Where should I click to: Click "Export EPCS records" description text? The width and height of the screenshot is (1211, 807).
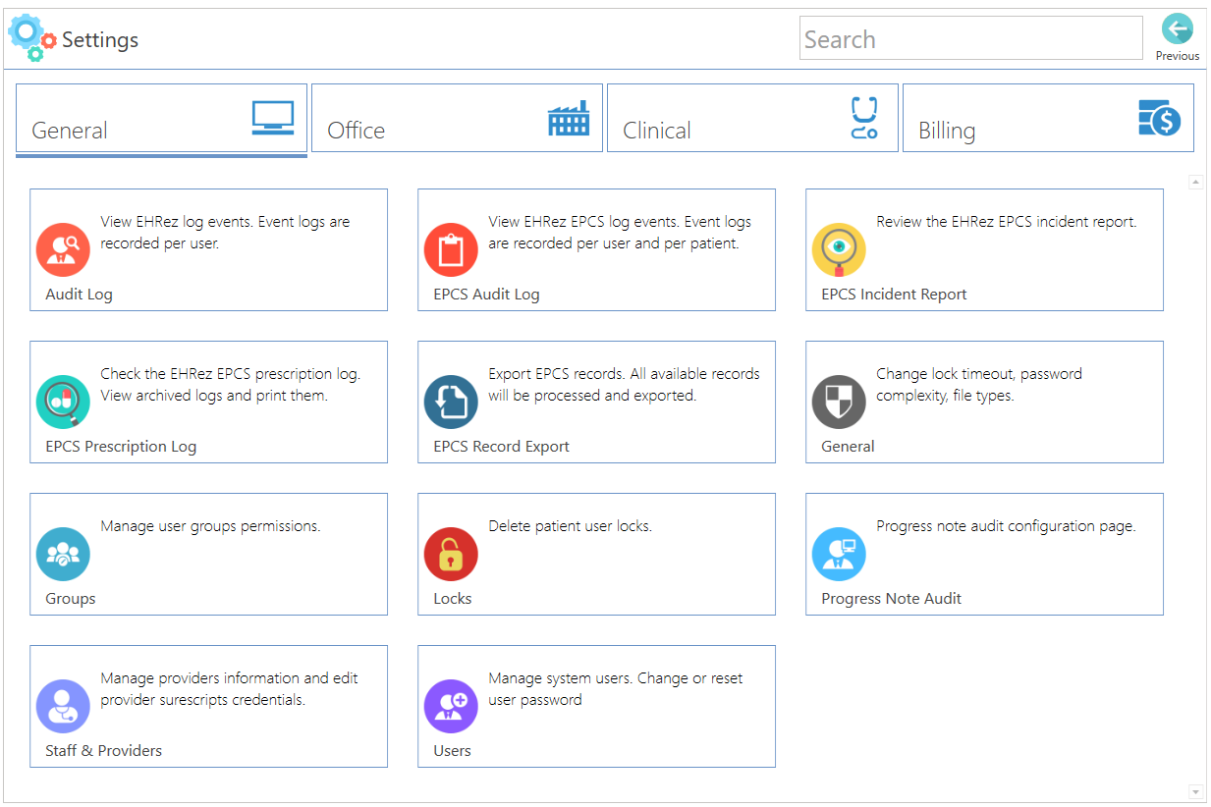pos(624,385)
